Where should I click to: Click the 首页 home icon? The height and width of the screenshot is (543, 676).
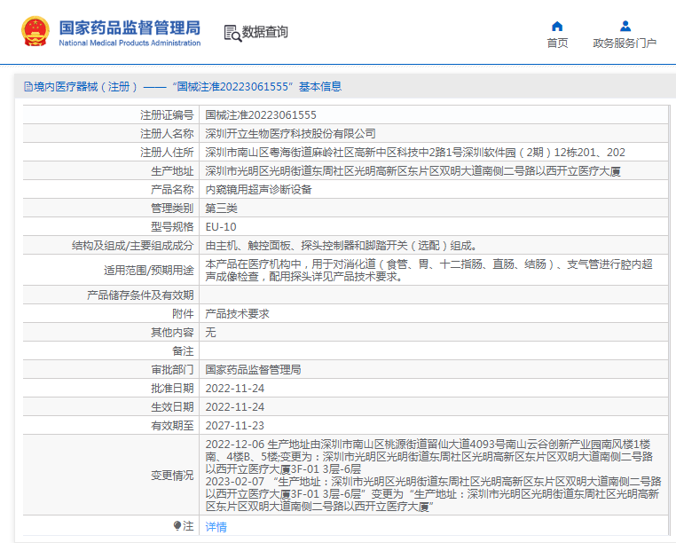tap(557, 27)
